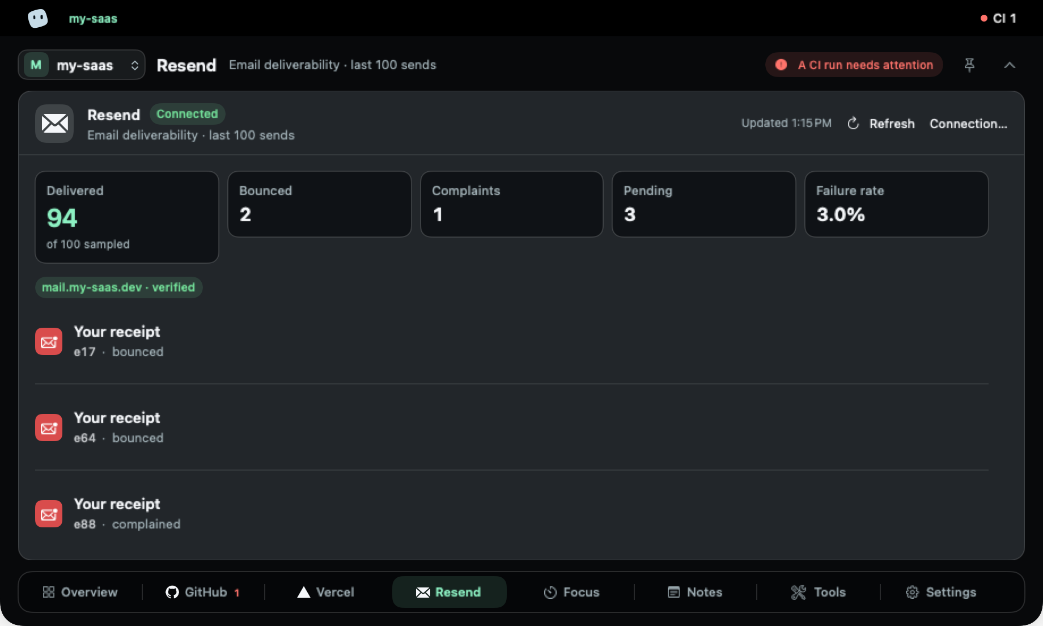
Task: Click the Updated 1:15 PM timestamp
Action: tap(786, 123)
